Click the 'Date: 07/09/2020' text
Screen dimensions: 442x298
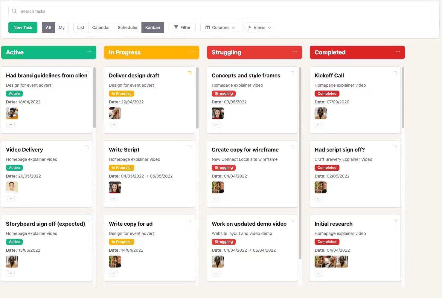pyautogui.click(x=332, y=102)
